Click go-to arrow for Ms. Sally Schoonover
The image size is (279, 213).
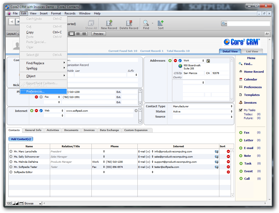click(11, 157)
